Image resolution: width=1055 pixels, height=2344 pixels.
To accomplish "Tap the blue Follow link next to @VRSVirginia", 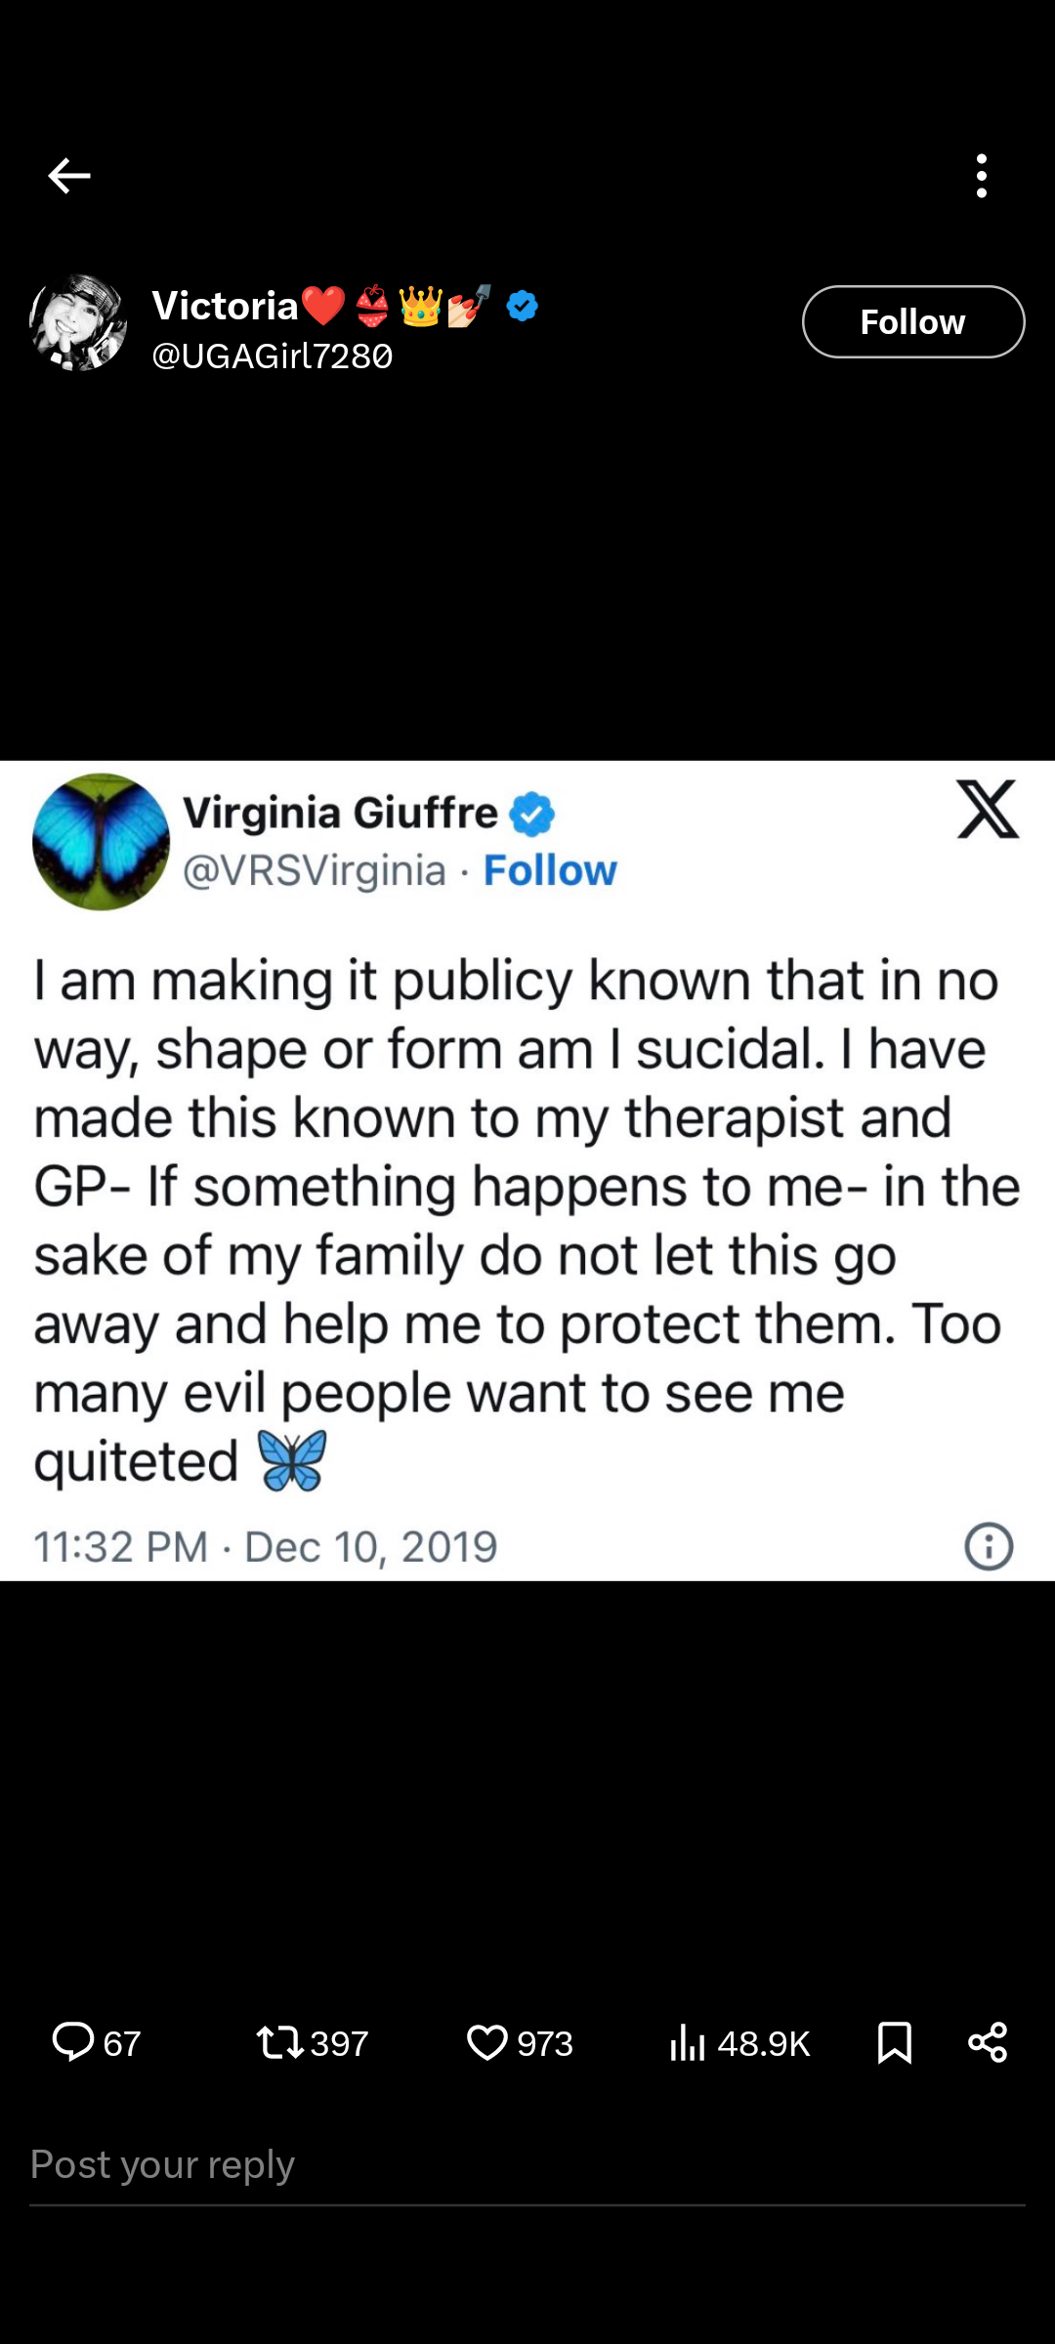I will [550, 869].
